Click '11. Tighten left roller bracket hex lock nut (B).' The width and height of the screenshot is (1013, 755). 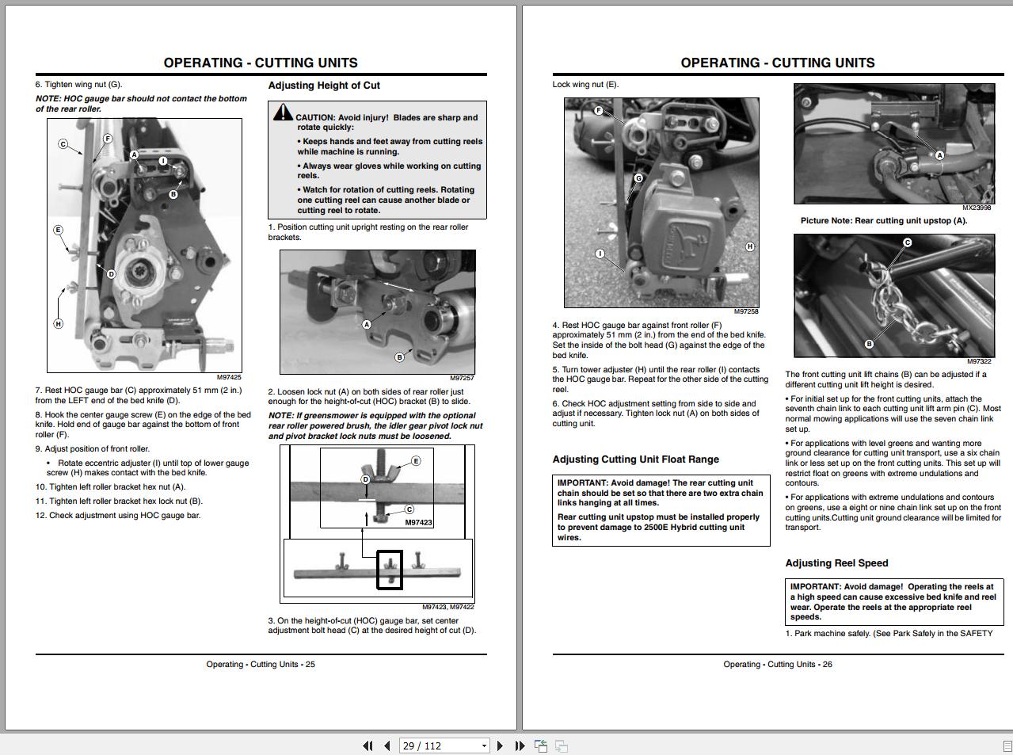coord(119,501)
